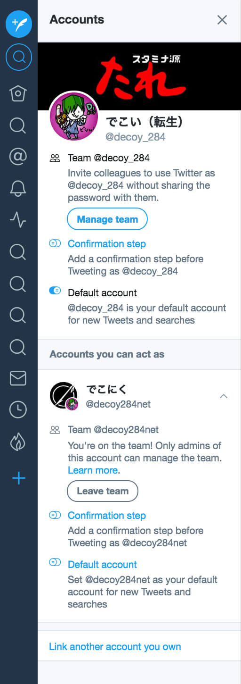Viewport: 241px width, 684px height.
Task: Collapse the @decoy284net account chevron
Action: pos(224,396)
